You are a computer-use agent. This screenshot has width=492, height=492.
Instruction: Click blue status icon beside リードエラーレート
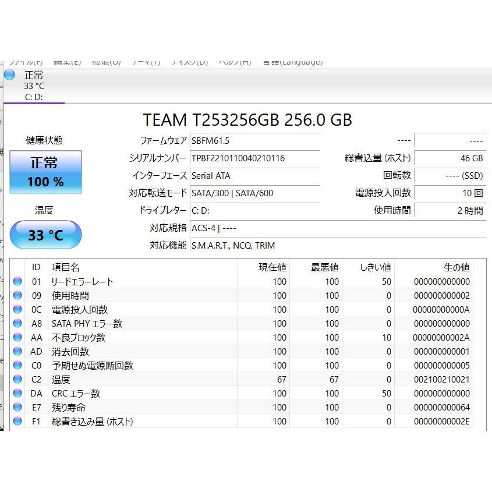pyautogui.click(x=17, y=281)
